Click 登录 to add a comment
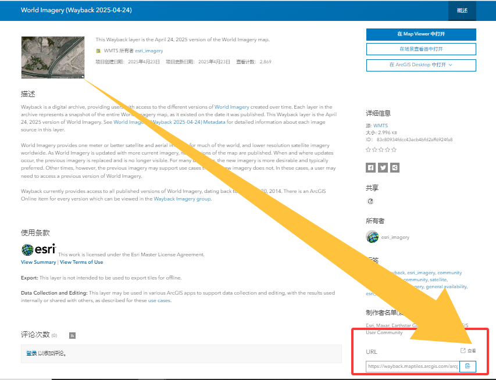496x380 pixels. click(31, 353)
